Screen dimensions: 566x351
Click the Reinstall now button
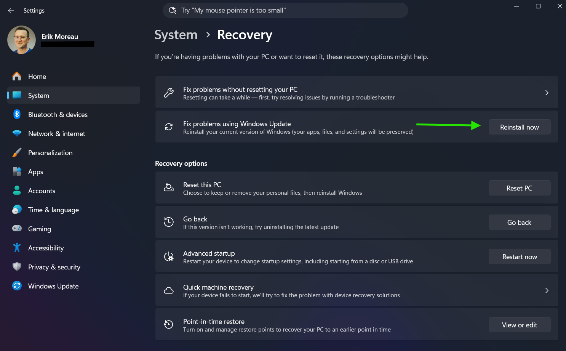[520, 127]
